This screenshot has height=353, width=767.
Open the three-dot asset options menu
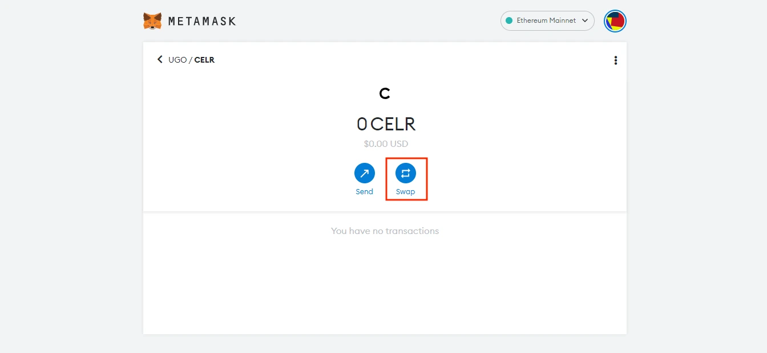[615, 60]
